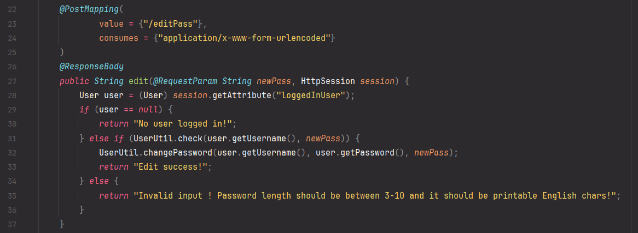This screenshot has width=638, height=233.
Task: Click line number 22 in the gutter
Action: point(13,10)
